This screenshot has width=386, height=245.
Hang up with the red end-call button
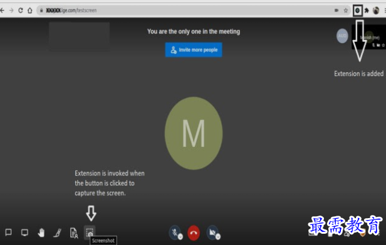coord(194,232)
